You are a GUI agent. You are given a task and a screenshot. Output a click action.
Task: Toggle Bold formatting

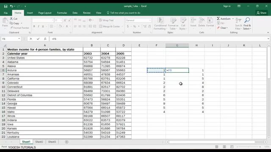pyautogui.click(x=34, y=26)
